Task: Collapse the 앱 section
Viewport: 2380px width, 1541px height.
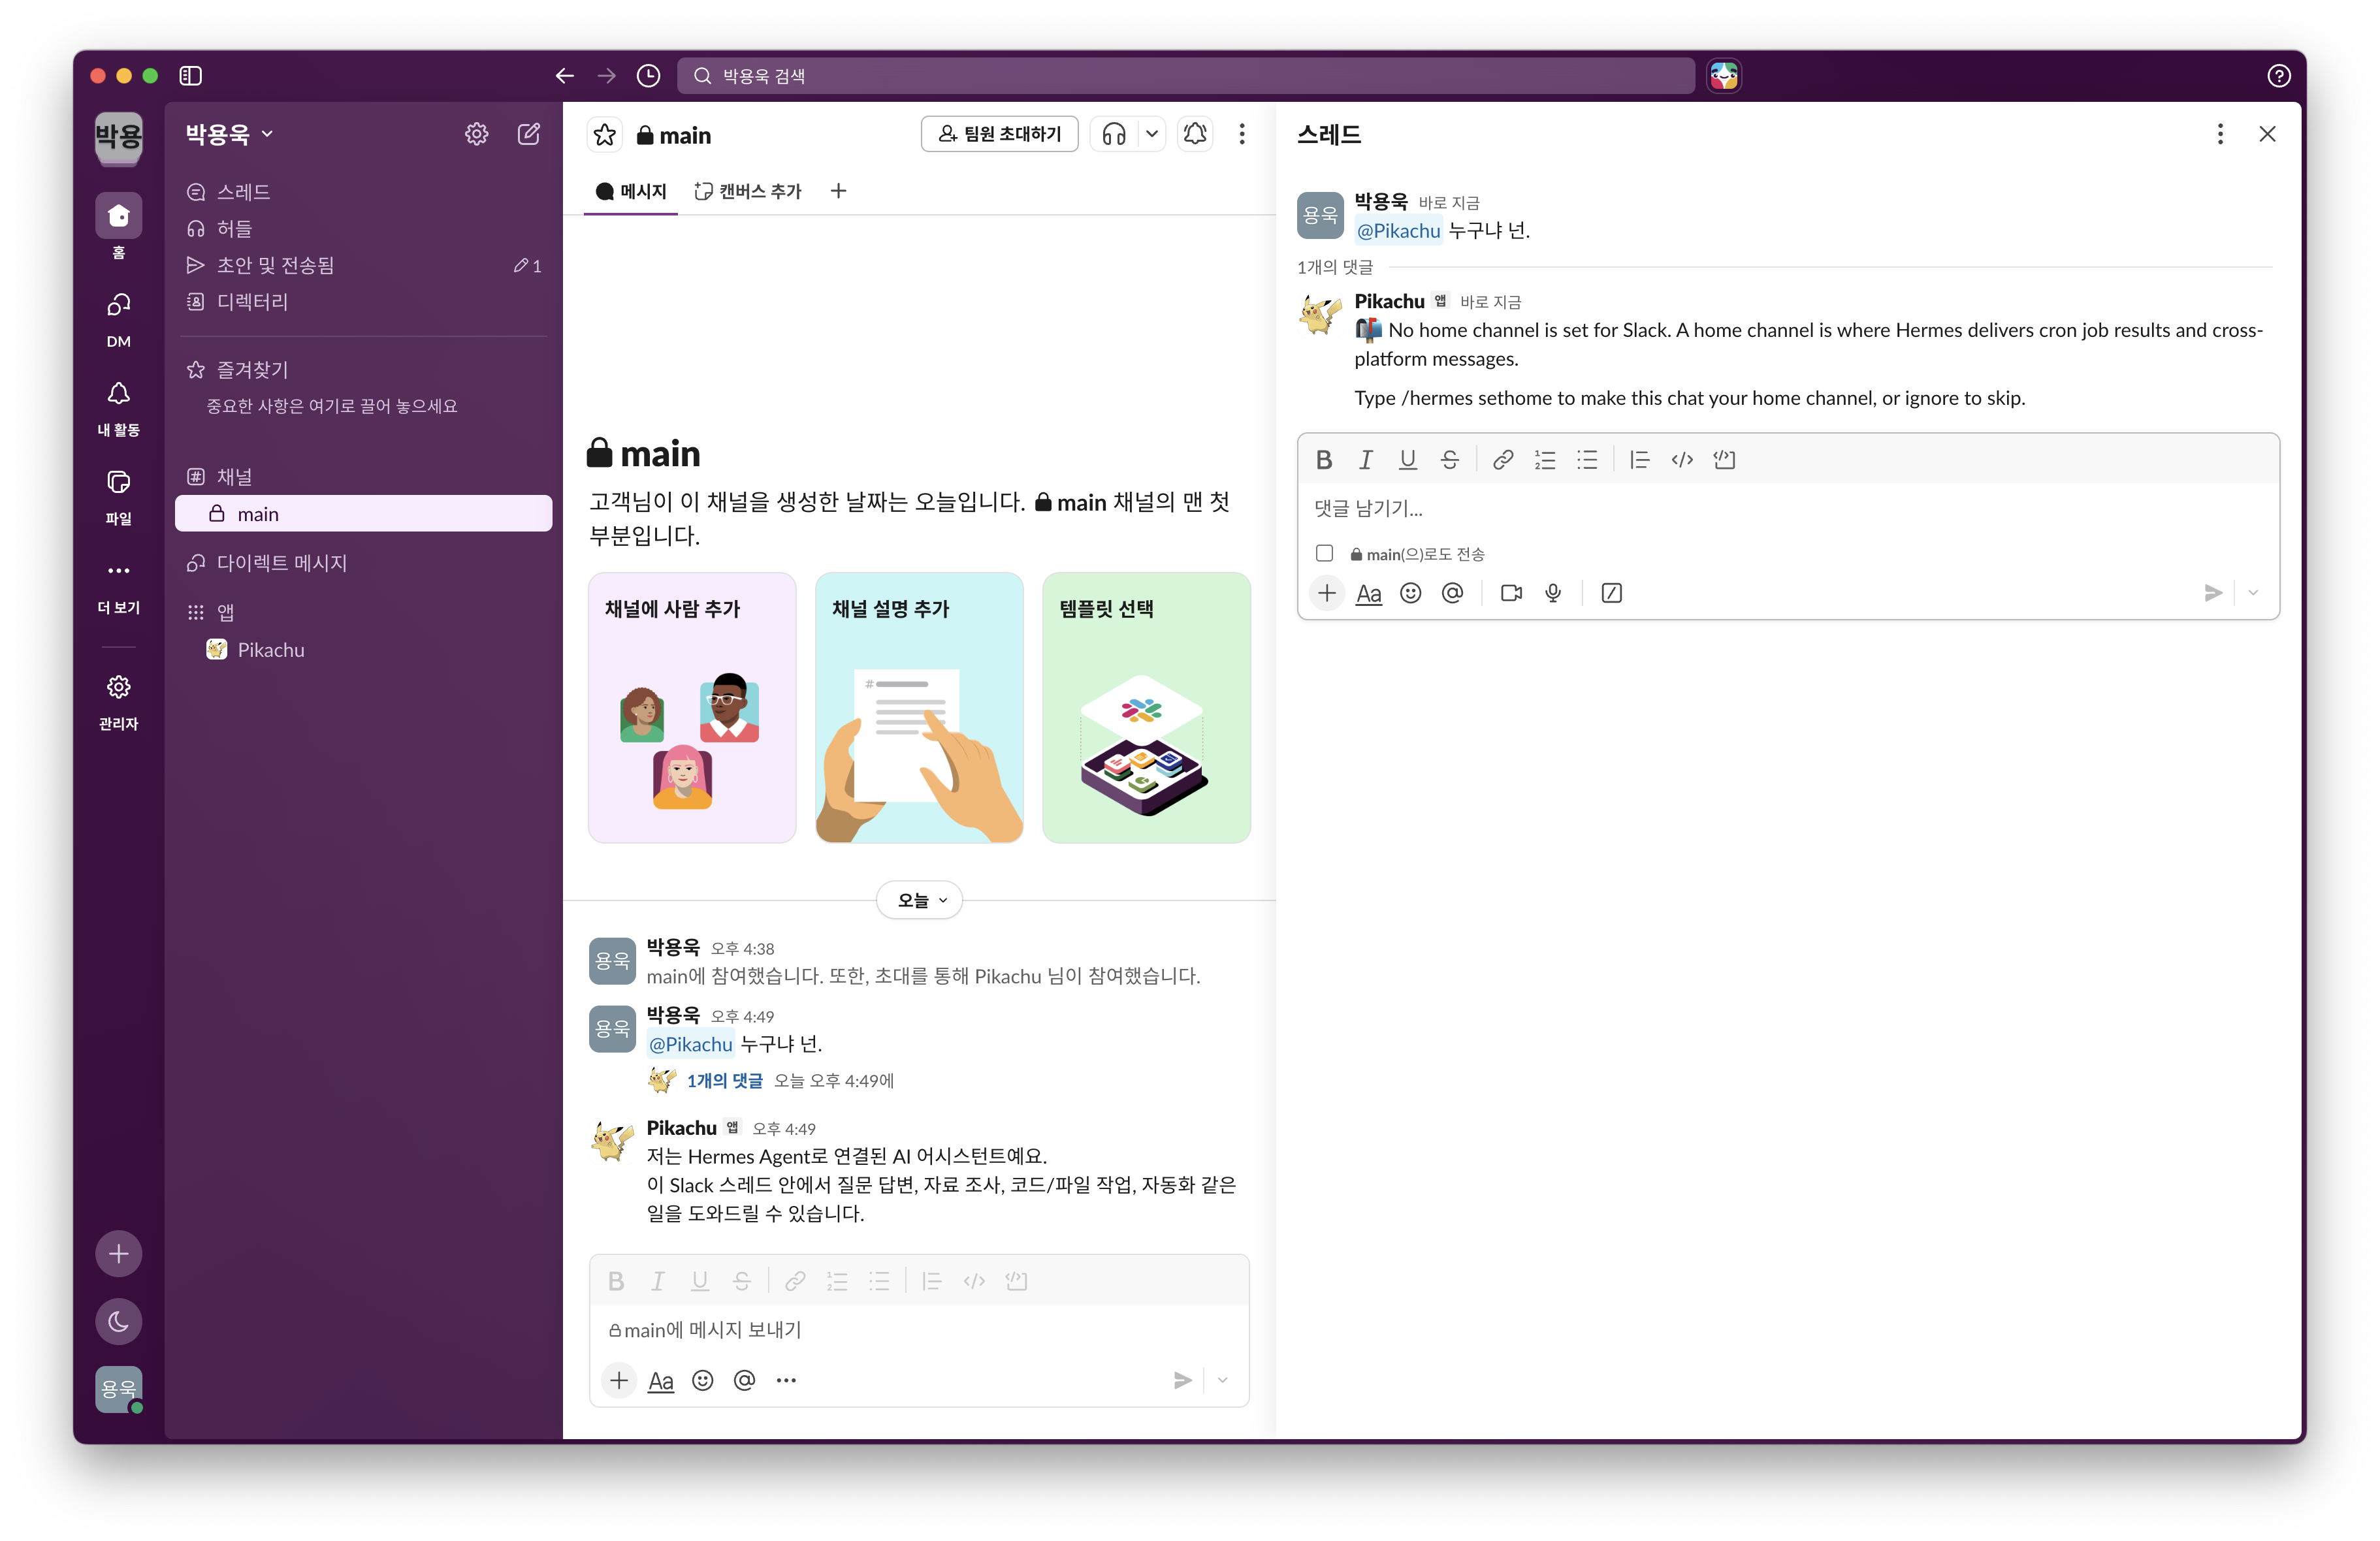Action: point(225,612)
